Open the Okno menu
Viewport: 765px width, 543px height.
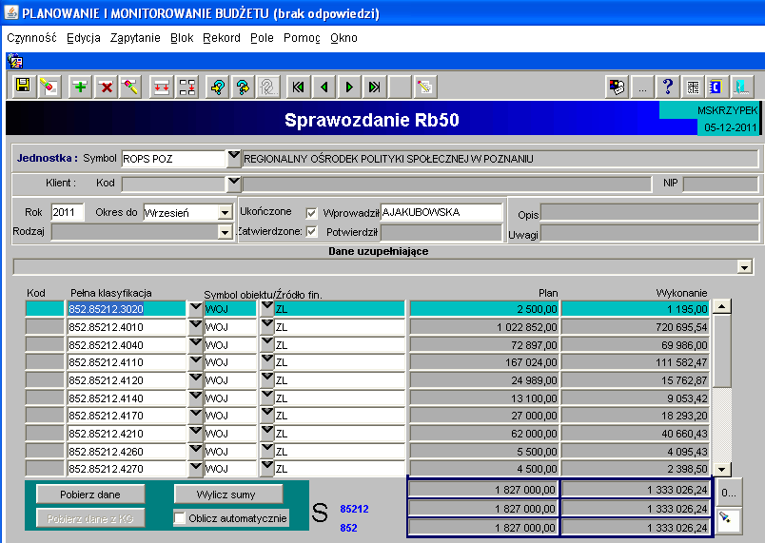tap(343, 38)
